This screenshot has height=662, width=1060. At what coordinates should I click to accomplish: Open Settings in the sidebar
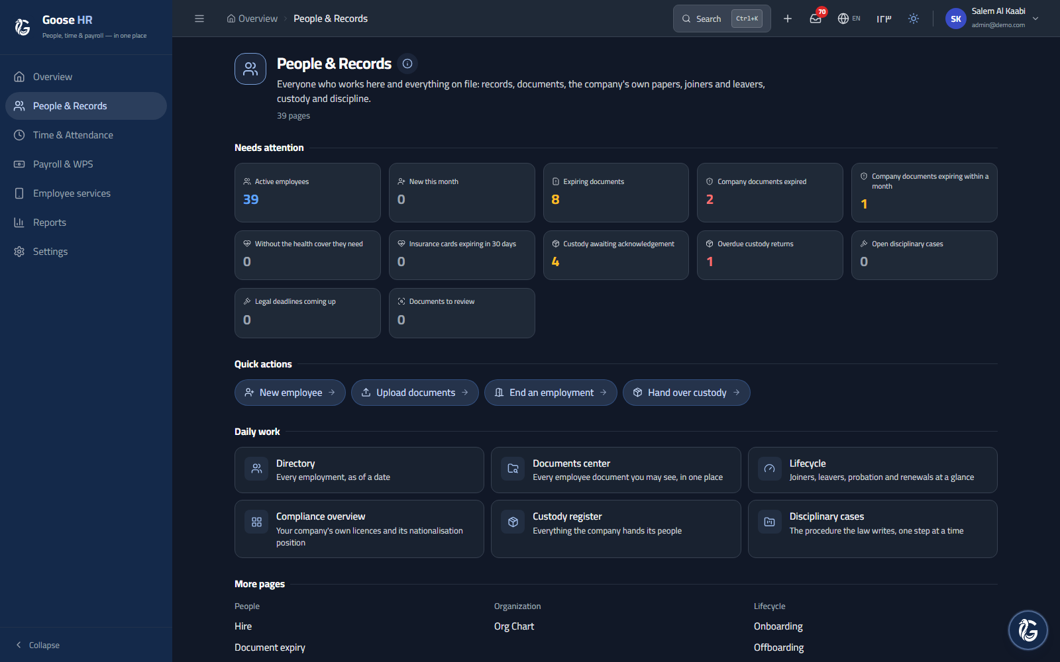click(86, 252)
